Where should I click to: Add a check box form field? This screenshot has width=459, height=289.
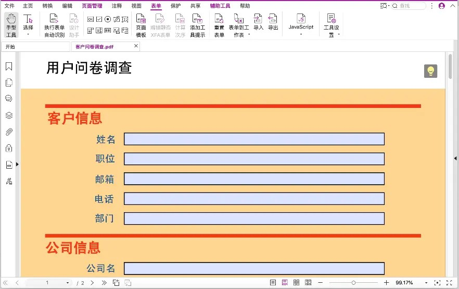99,19
